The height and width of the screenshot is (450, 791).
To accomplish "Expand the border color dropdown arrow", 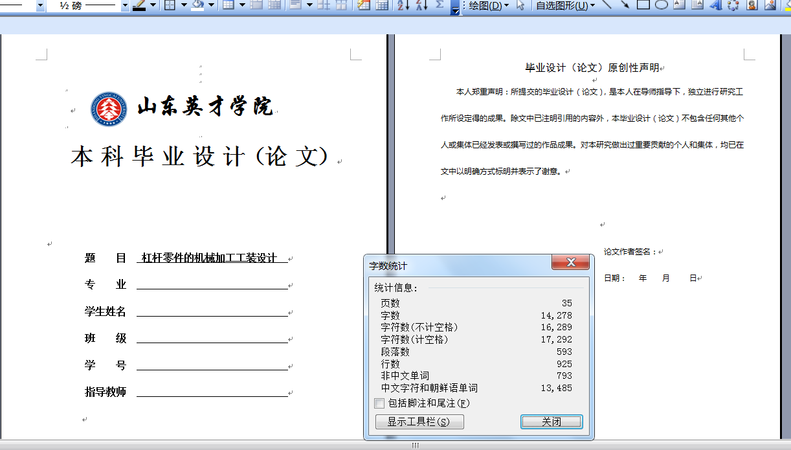I will [153, 5].
